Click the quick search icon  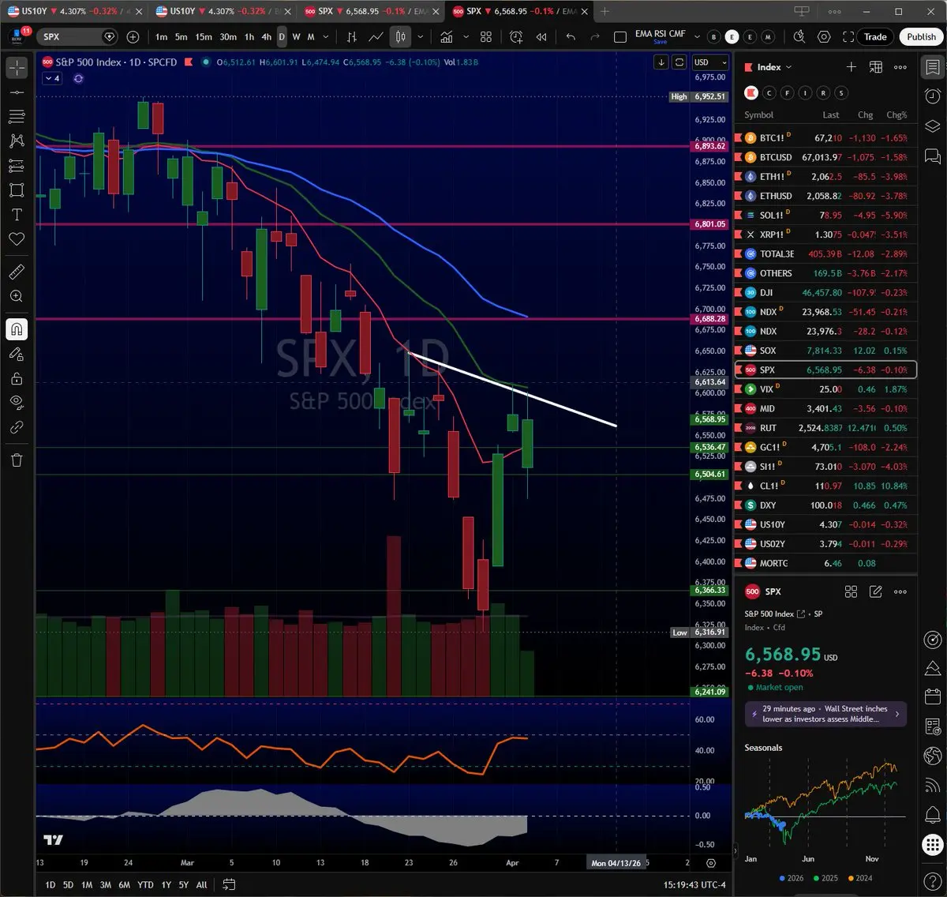point(799,37)
